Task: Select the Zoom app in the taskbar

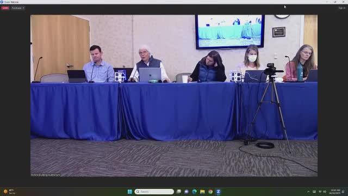Action: point(219,192)
